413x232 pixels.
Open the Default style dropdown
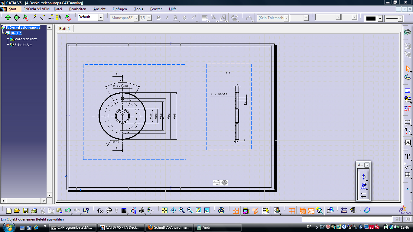100,18
